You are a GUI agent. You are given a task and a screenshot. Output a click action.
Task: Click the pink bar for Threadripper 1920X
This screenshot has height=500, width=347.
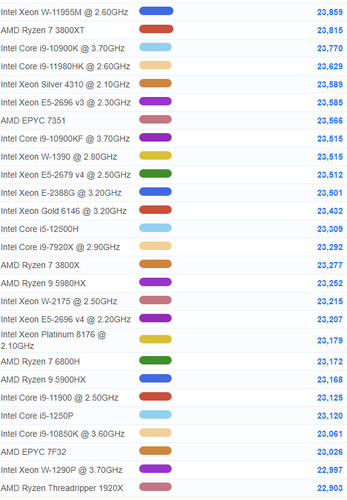click(155, 487)
